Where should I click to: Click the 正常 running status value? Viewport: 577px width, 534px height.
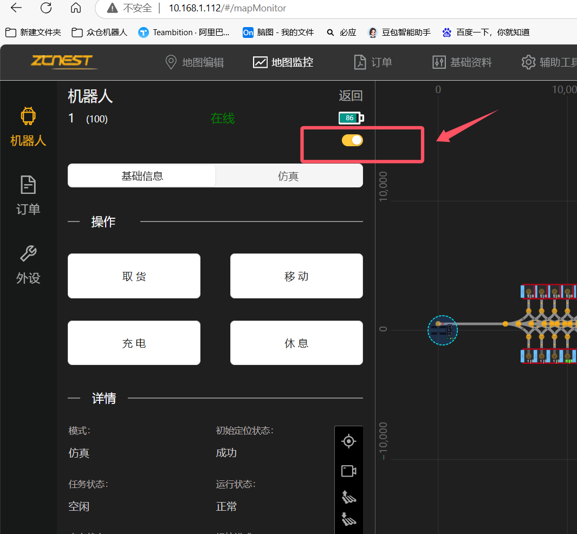[226, 506]
